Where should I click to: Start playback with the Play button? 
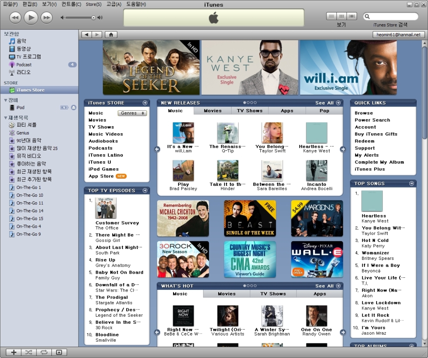[31, 18]
